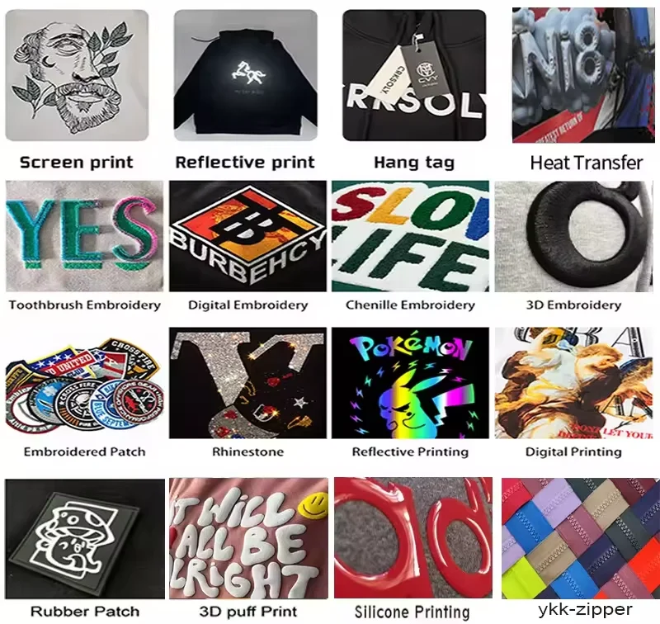Screen dimensions: 660x624
Task: Click the red Silicone Printing sample image
Action: pos(413,537)
